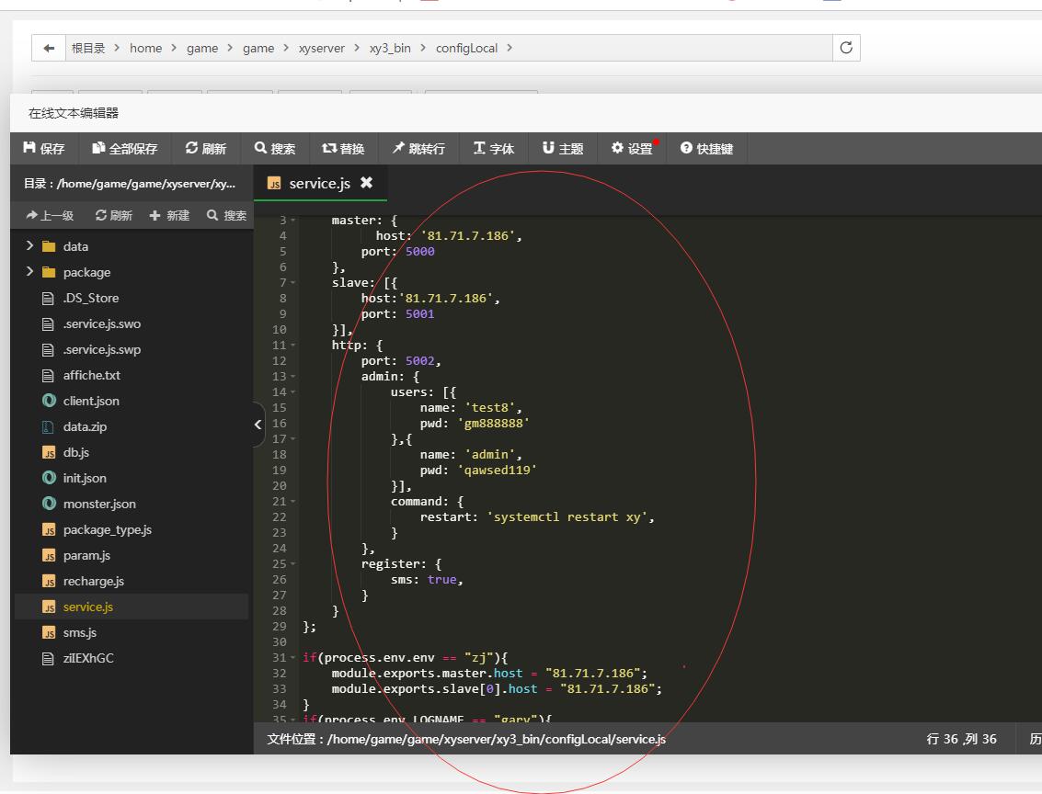Open the Theme (主题) selector
The width and height of the screenshot is (1042, 794).
coord(563,149)
